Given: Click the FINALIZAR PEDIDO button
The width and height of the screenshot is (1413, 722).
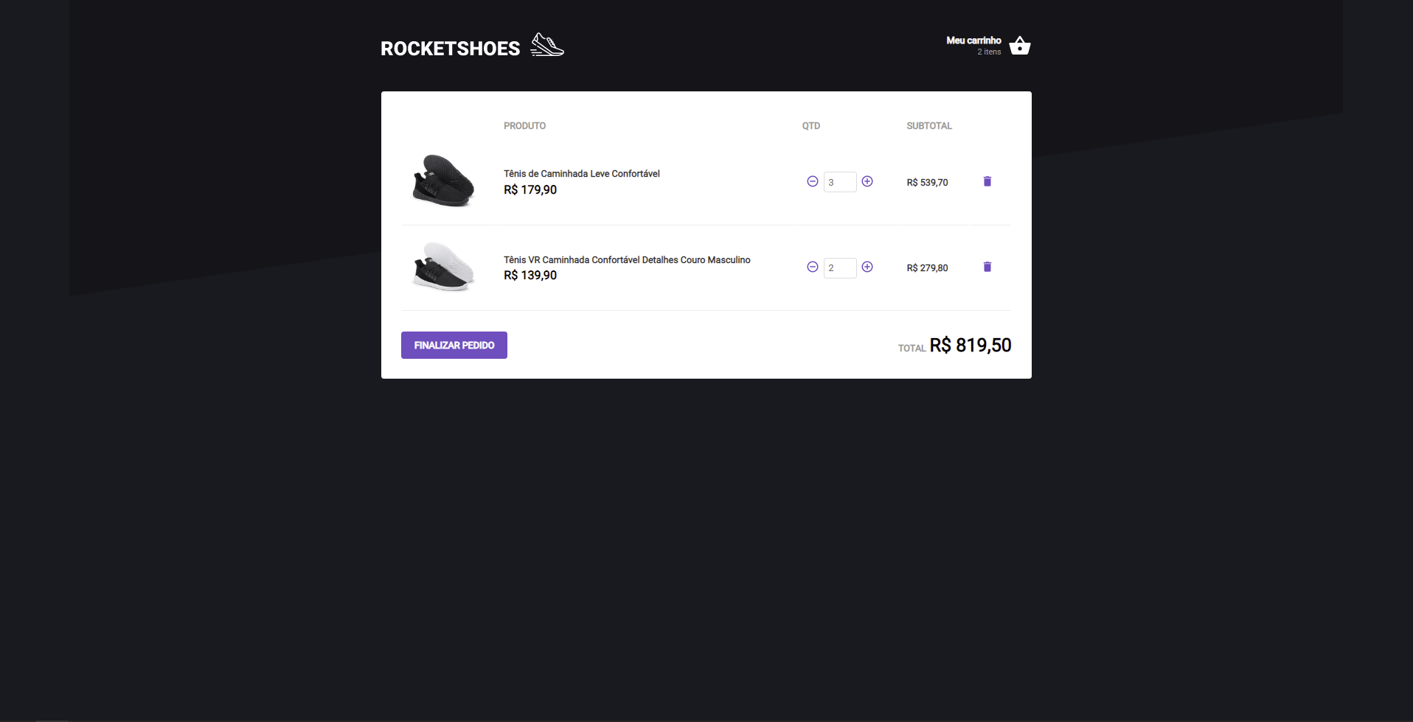Looking at the screenshot, I should [x=454, y=345].
